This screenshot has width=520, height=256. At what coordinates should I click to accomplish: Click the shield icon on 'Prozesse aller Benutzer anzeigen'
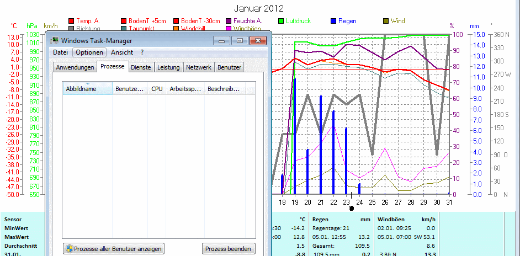click(70, 249)
